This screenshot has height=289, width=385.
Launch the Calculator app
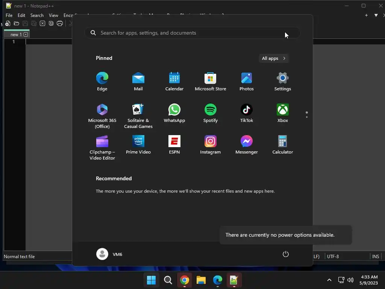(283, 145)
